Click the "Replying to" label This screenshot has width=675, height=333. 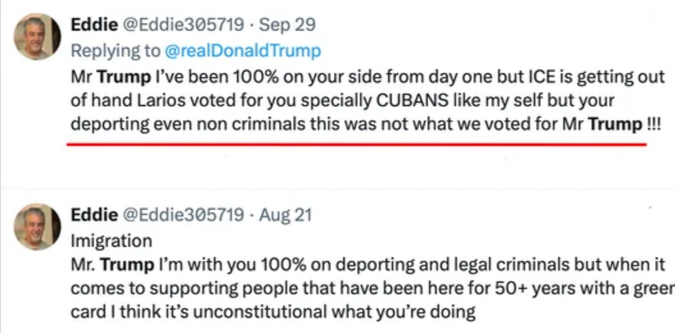coord(114,50)
